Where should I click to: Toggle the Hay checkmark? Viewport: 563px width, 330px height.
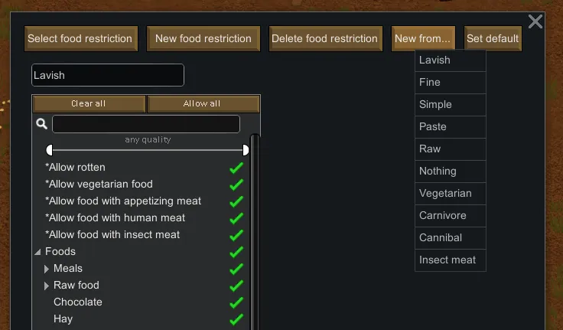236,319
